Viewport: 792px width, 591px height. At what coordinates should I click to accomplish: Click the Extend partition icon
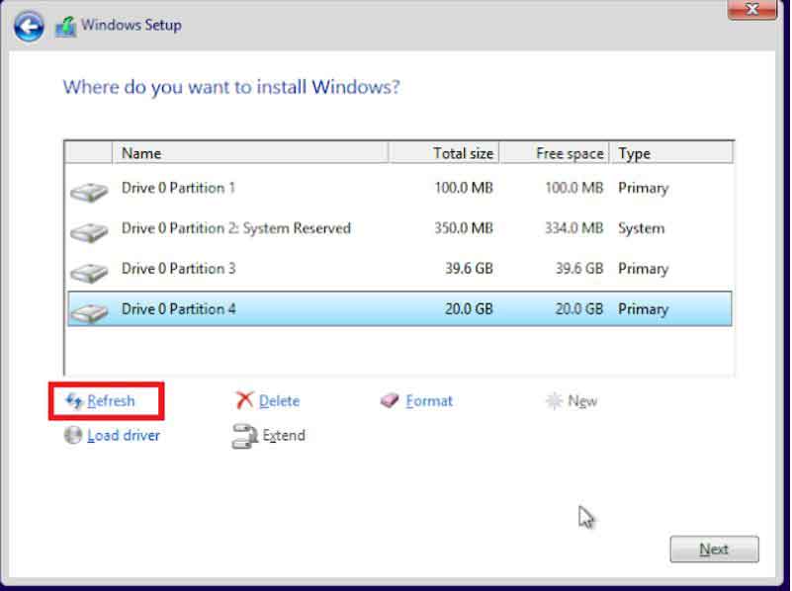244,436
